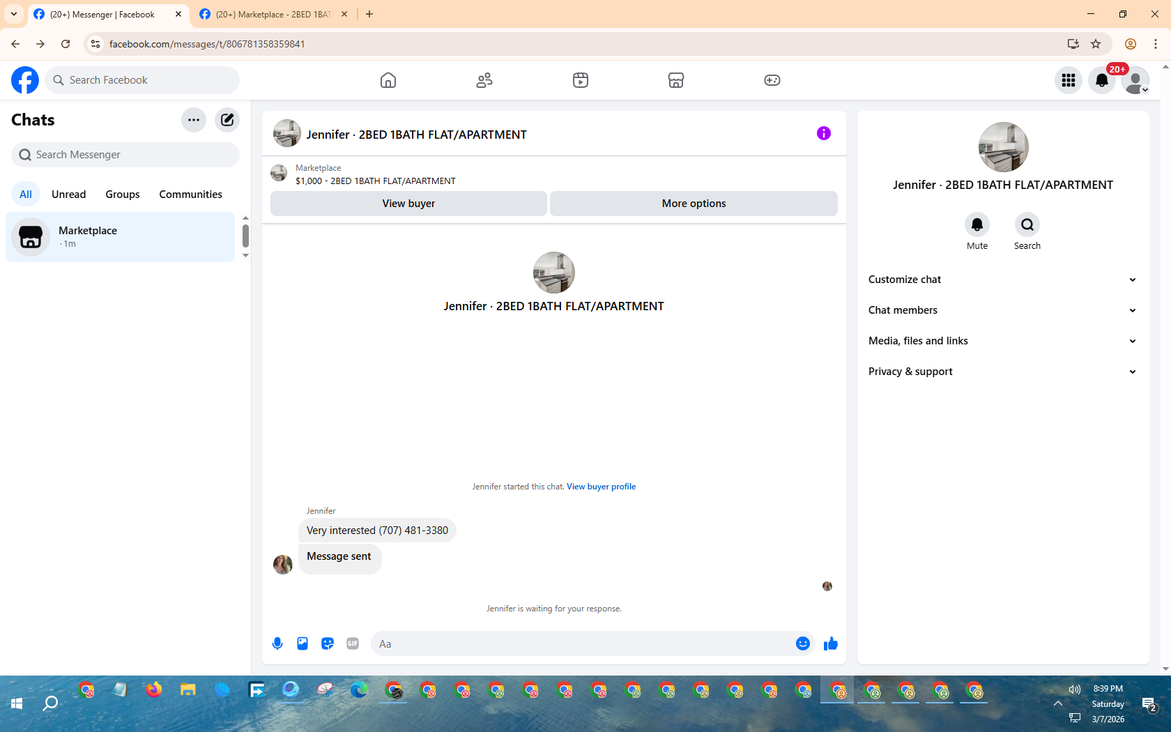Image resolution: width=1171 pixels, height=732 pixels.
Task: Focus the Search Facebook field
Action: (142, 80)
